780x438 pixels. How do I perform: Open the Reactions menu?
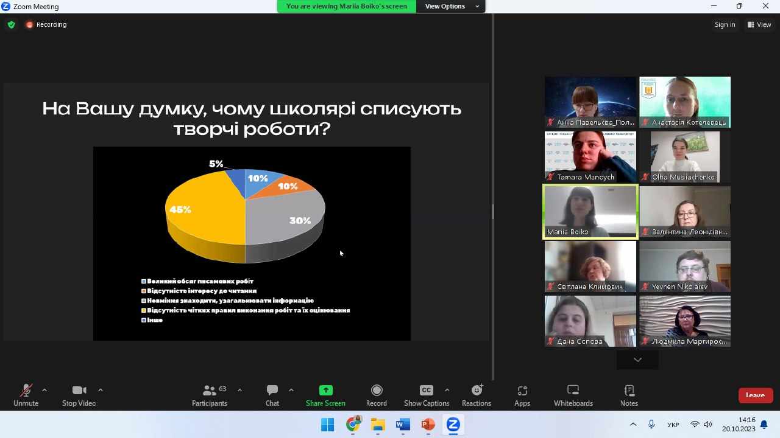pos(477,395)
